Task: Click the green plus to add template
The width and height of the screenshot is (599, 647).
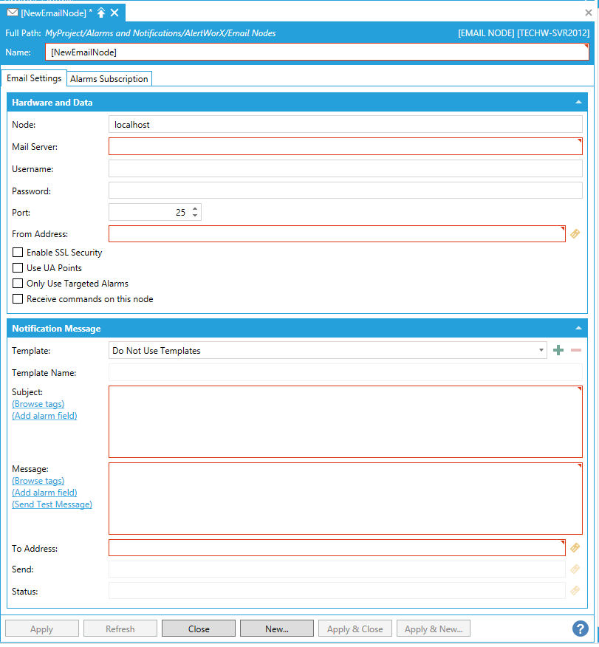Action: 558,350
